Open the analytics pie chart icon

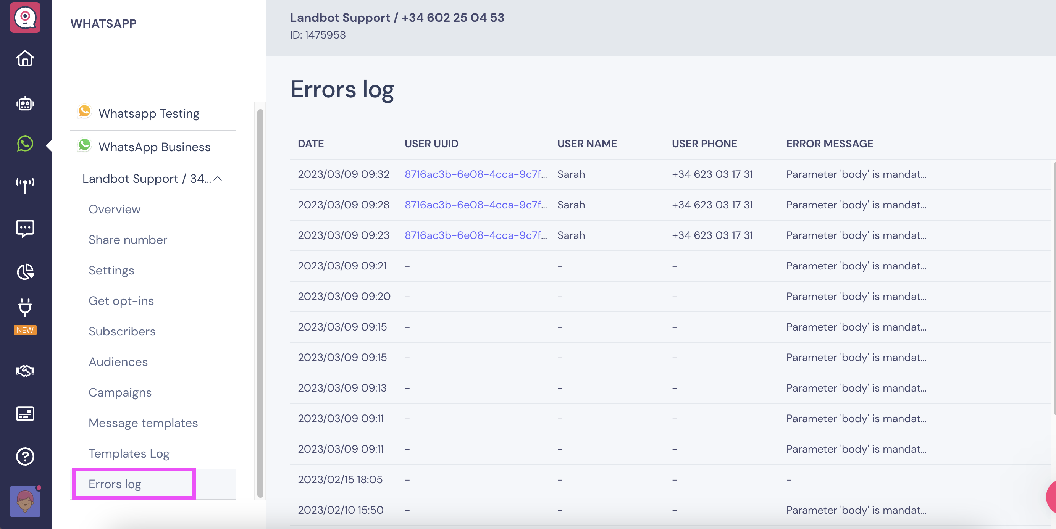click(x=25, y=271)
